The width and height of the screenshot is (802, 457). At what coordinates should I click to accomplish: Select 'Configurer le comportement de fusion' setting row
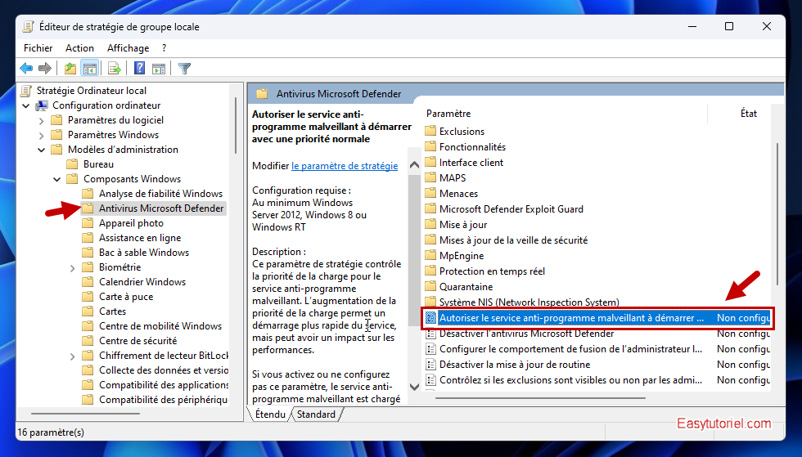pyautogui.click(x=597, y=349)
